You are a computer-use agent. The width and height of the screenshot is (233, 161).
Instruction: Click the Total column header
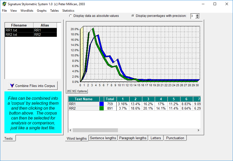(x=110, y=99)
